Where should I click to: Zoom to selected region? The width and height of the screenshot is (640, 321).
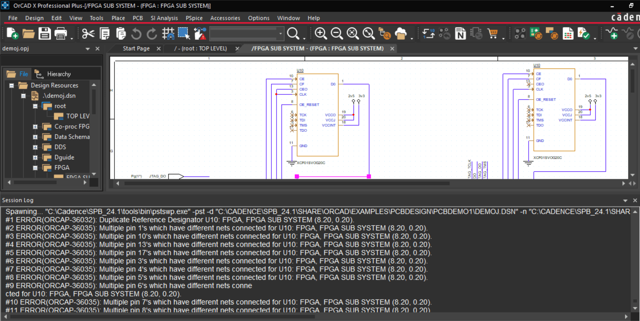(369, 34)
